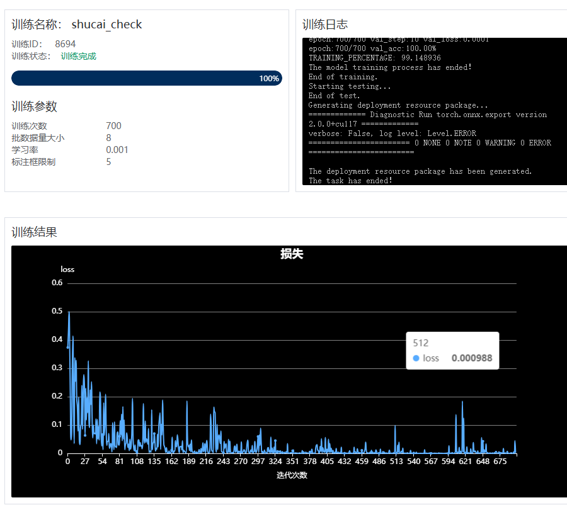This screenshot has width=567, height=505.
Task: Select log line "The task has ended!"
Action: pyautogui.click(x=350, y=181)
